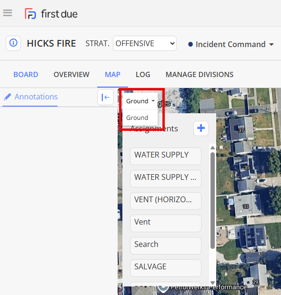Image resolution: width=281 pixels, height=295 pixels.
Task: Click the map pin near Petrolwerks Performance
Action: coord(163,289)
